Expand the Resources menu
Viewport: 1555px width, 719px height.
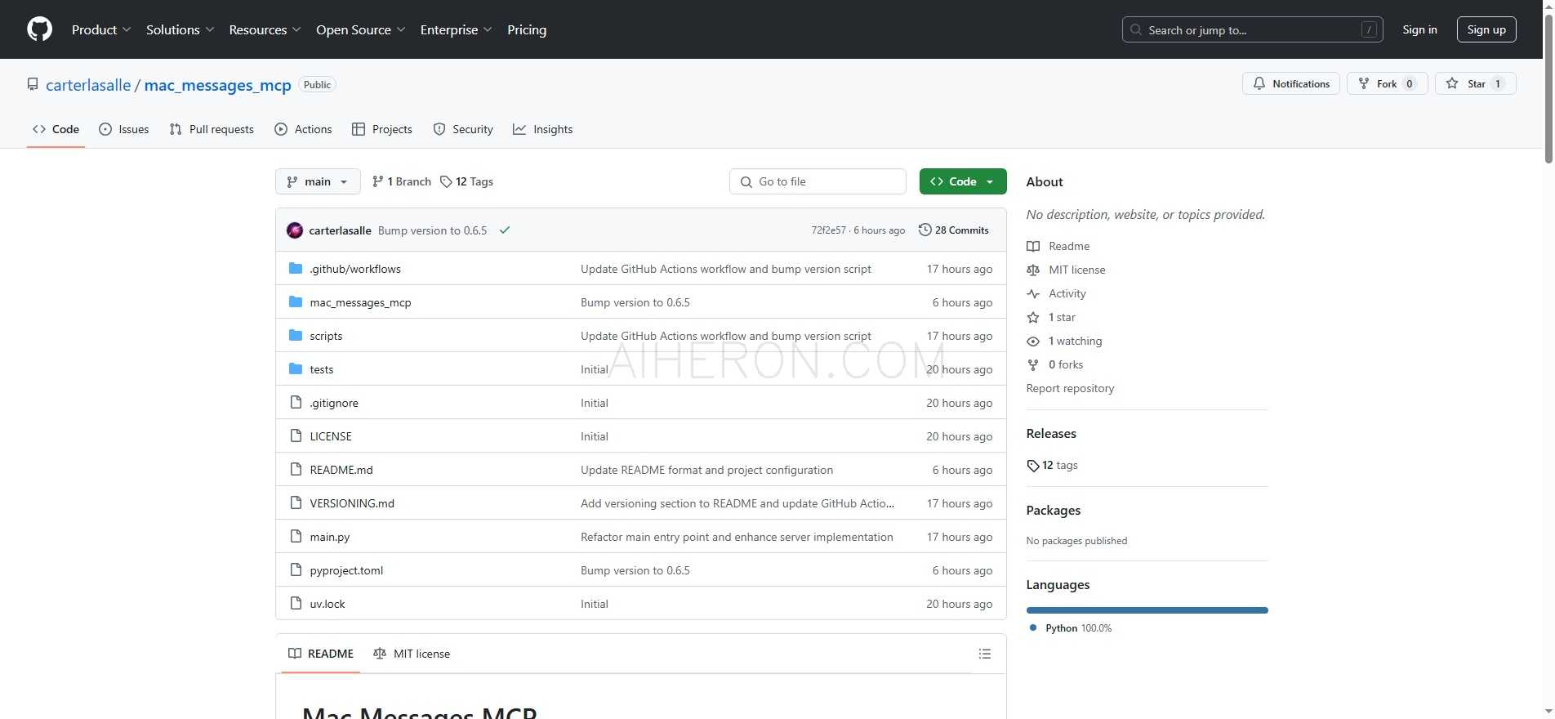pos(265,29)
